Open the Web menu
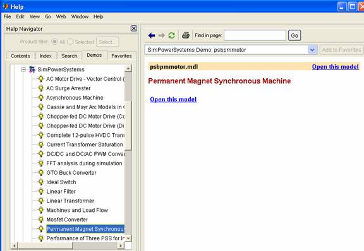The image size is (364, 251). tap(61, 16)
